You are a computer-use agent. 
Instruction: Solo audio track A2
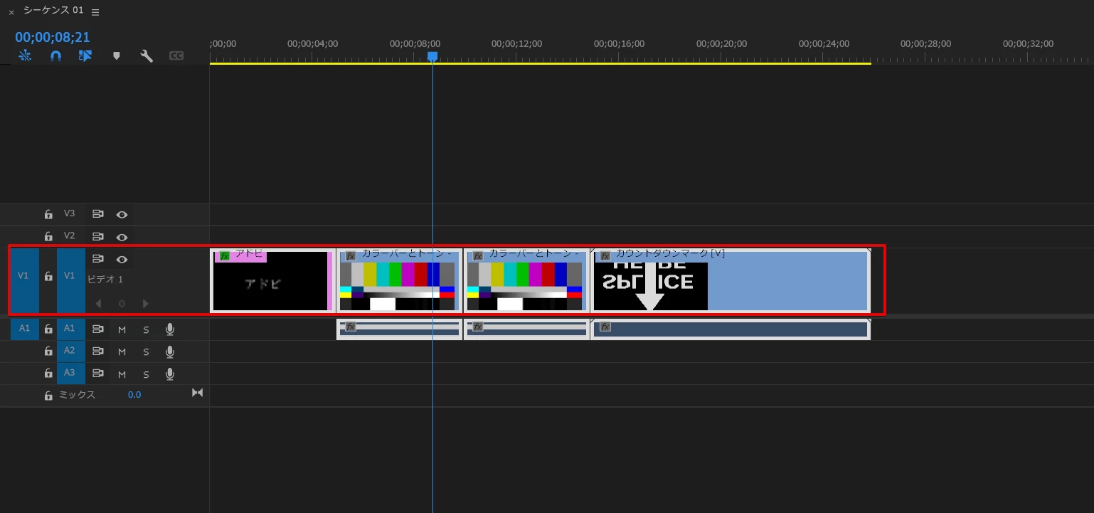click(x=146, y=351)
